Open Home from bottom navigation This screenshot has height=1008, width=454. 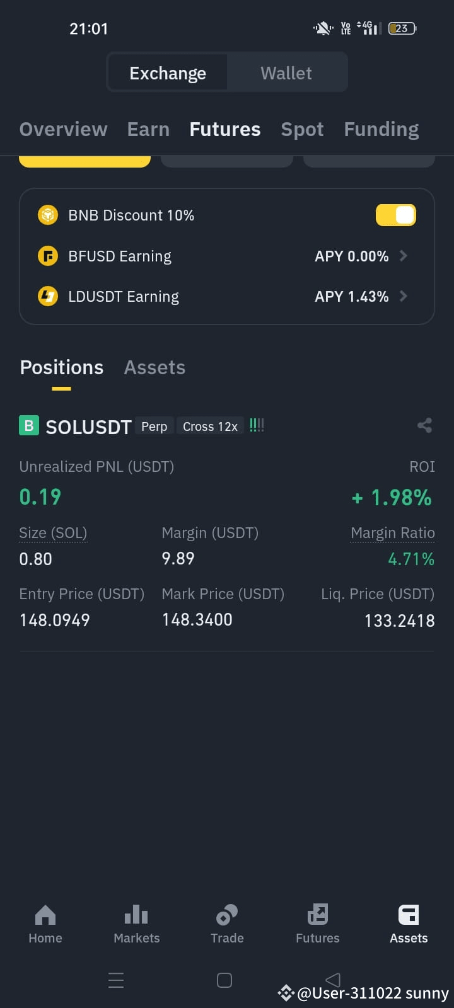[45, 924]
